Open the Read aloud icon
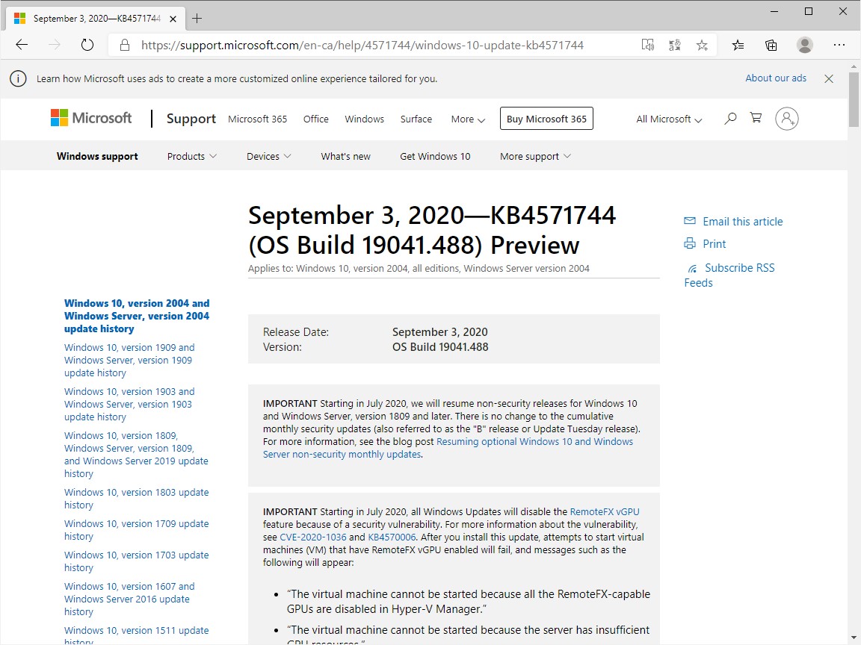861x645 pixels. (x=648, y=45)
